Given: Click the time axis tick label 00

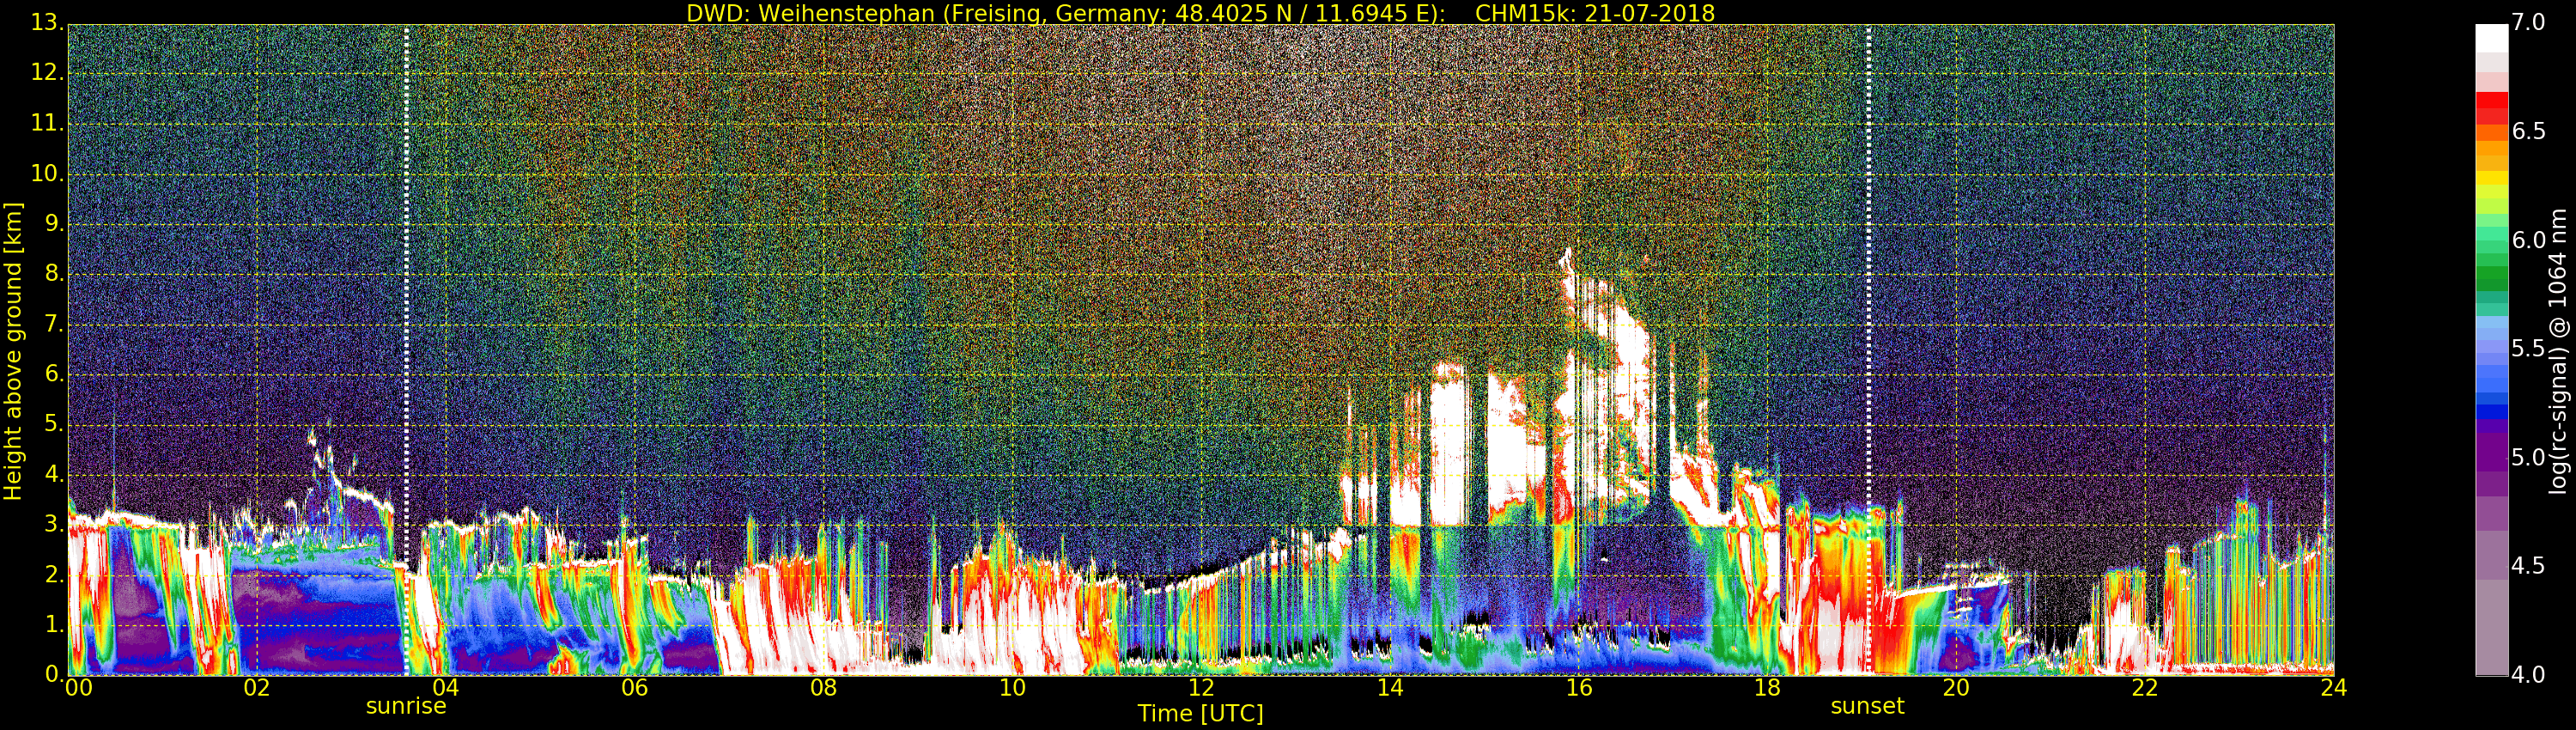Looking at the screenshot, I should tap(78, 688).
